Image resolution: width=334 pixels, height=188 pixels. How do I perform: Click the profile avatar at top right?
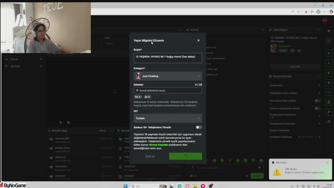tap(325, 20)
